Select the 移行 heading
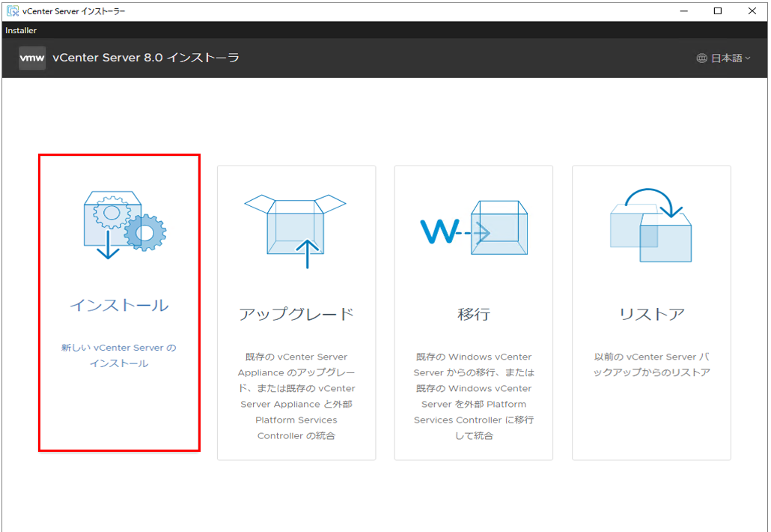The width and height of the screenshot is (771, 532). (474, 314)
